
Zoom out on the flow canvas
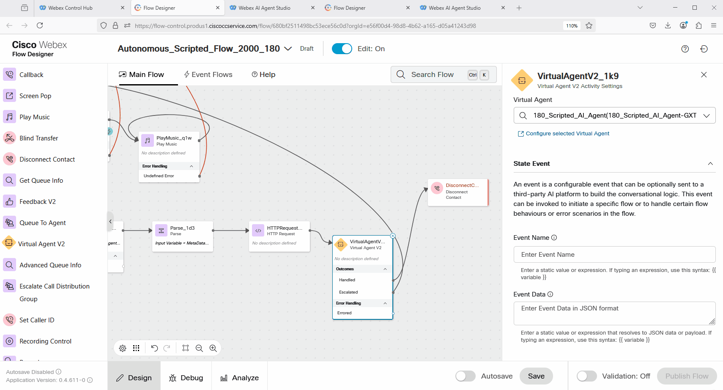pyautogui.click(x=200, y=348)
